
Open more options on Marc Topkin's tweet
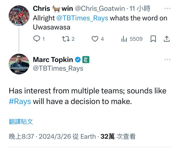point(167,60)
